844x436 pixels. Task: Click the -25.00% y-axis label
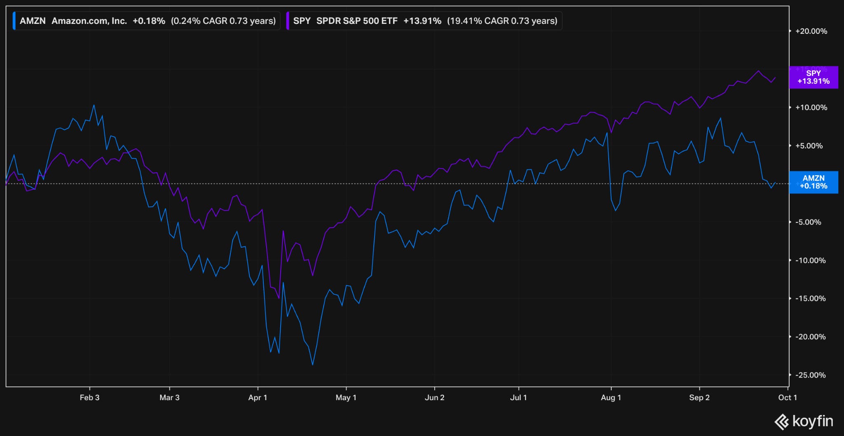pyautogui.click(x=810, y=375)
